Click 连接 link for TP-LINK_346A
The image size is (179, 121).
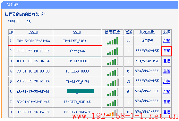point(166,41)
